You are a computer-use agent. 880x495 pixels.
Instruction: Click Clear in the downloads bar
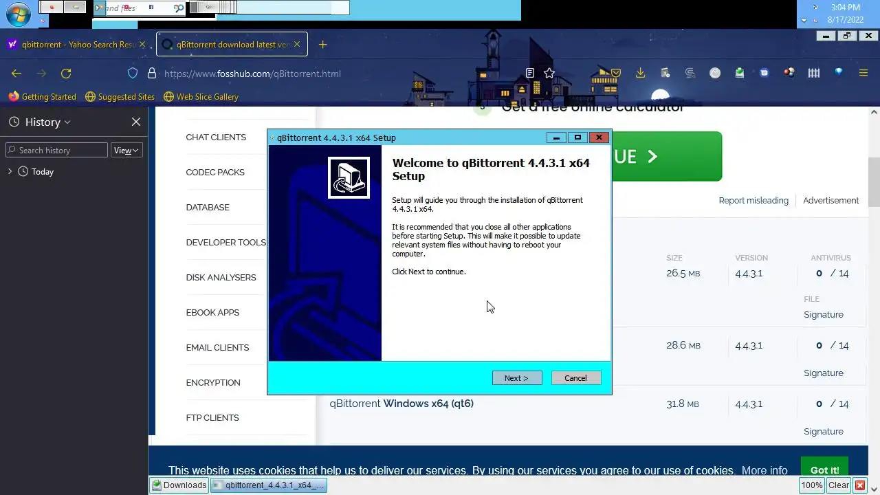pyautogui.click(x=839, y=485)
